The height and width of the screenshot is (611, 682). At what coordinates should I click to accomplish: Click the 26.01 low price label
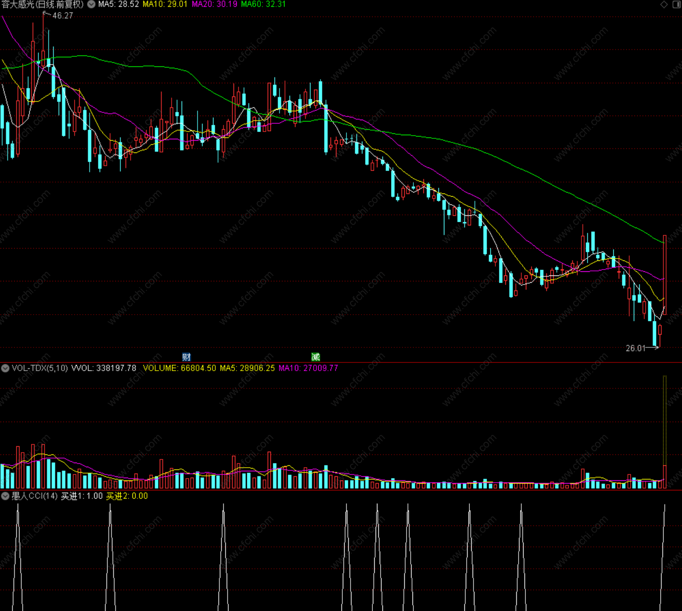(636, 348)
